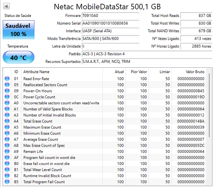Click the Saudável 100 % health status button

pyautogui.click(x=18, y=30)
